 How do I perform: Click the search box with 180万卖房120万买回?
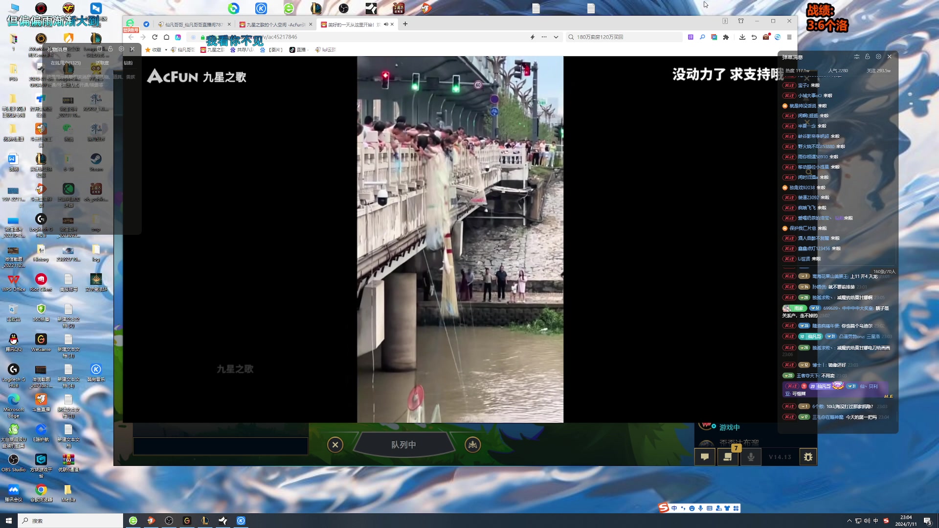[x=624, y=37]
